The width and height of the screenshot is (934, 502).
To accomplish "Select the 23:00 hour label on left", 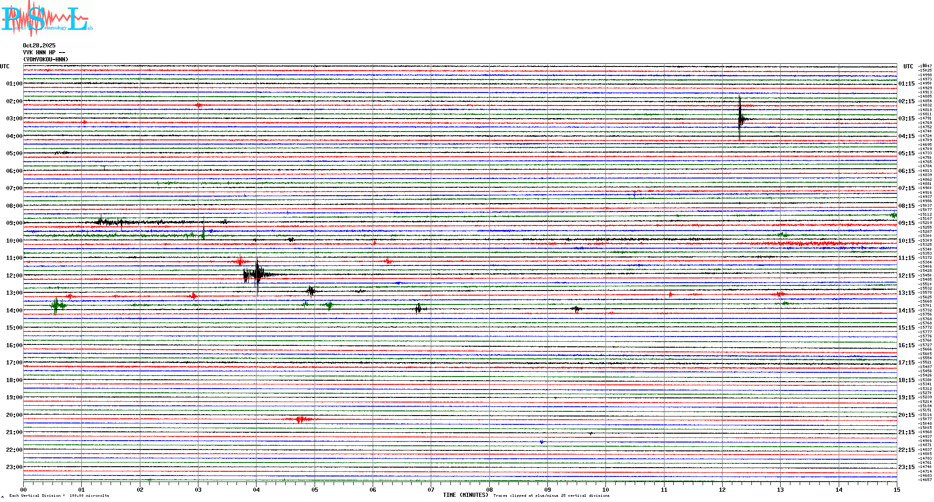I will 14,467.
